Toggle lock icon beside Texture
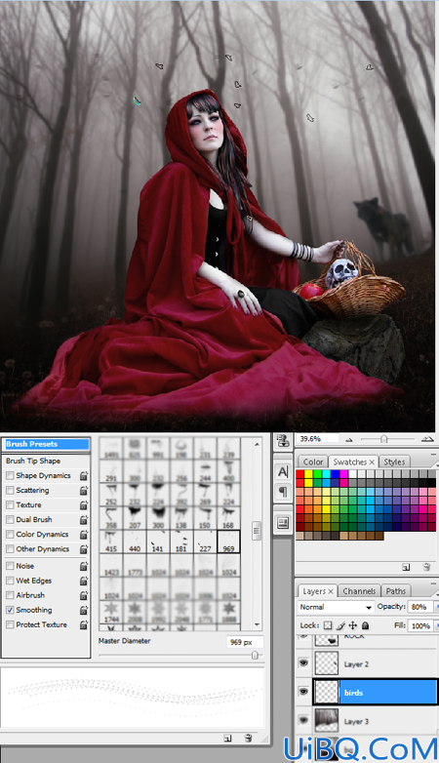 click(84, 505)
